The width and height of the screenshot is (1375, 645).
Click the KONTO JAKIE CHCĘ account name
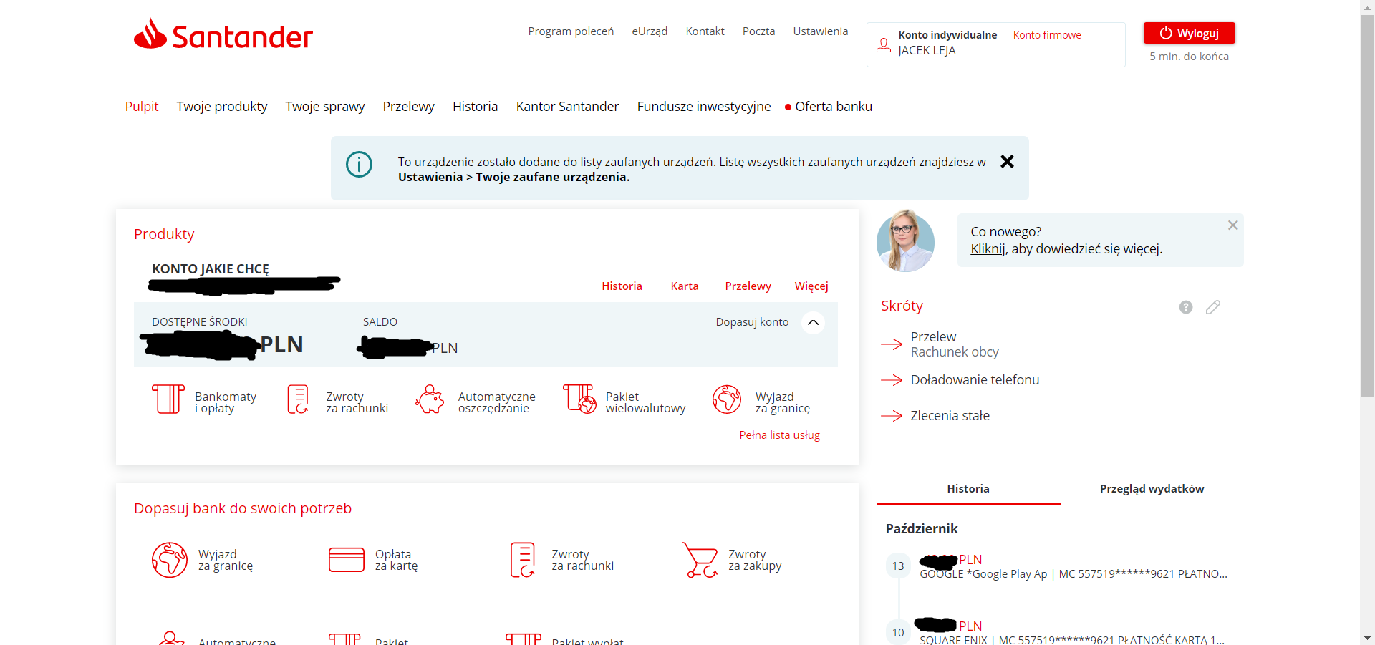(211, 269)
